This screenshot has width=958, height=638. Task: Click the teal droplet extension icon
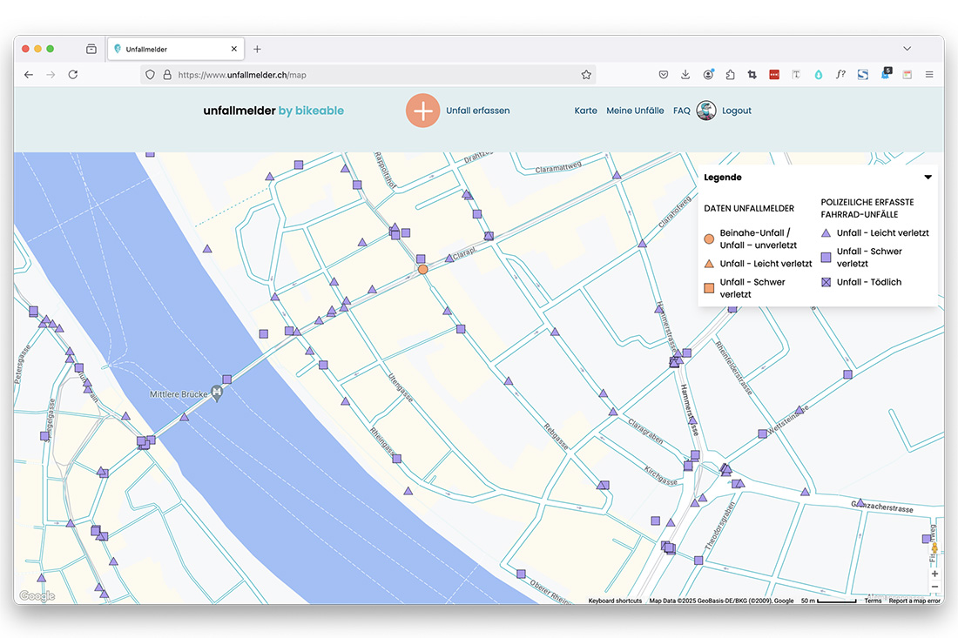tap(819, 75)
